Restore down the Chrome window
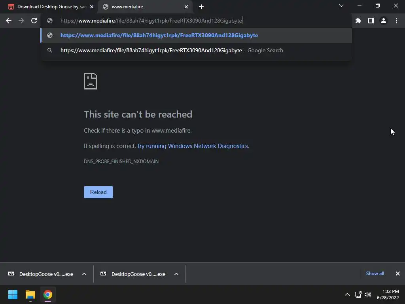 click(378, 6)
